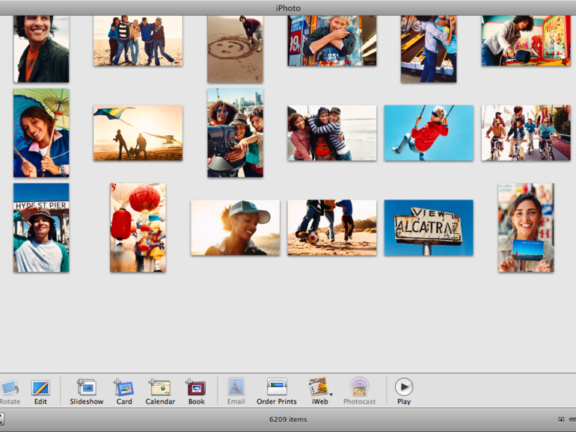Click the woman in cap photo
The width and height of the screenshot is (576, 432).
tap(235, 227)
